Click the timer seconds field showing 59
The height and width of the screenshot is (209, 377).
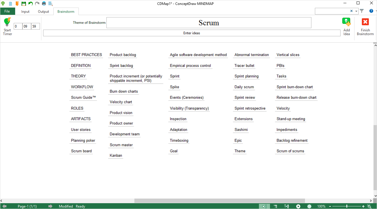35,26
